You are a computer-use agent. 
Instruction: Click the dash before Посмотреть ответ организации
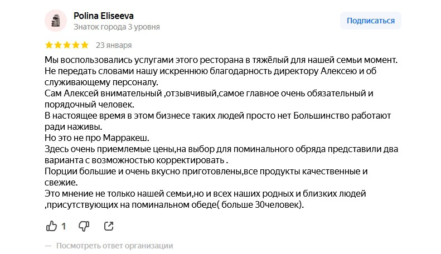point(49,246)
